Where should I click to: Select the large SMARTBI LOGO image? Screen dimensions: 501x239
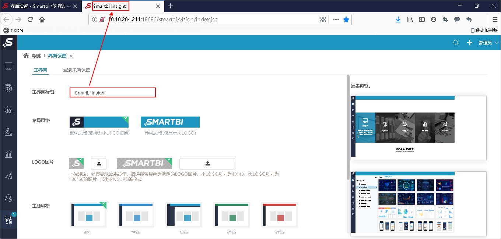pos(144,164)
